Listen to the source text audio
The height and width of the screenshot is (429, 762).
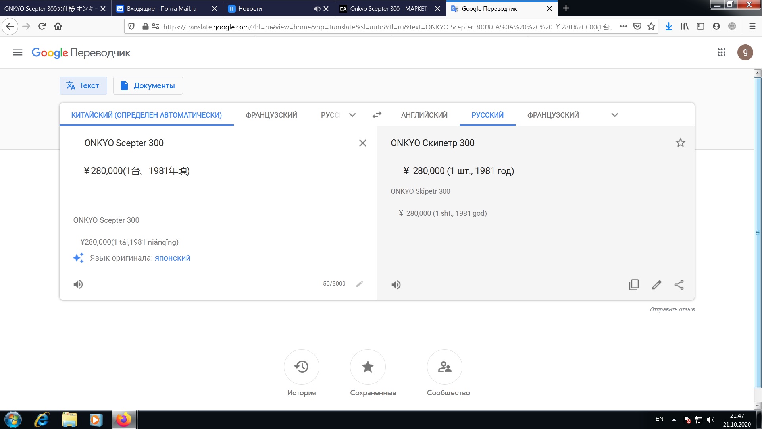click(x=78, y=284)
